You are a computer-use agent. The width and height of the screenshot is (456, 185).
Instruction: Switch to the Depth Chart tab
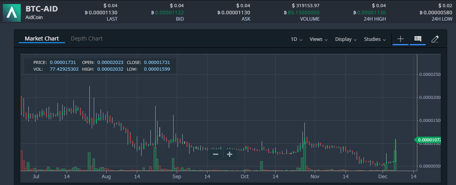point(87,39)
